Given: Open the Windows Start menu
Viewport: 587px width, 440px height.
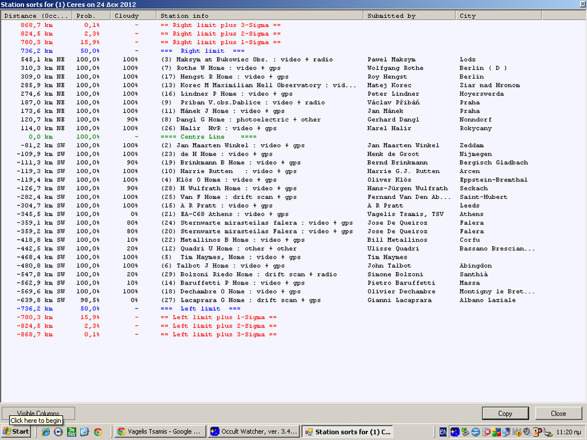Looking at the screenshot, I should pos(16,432).
